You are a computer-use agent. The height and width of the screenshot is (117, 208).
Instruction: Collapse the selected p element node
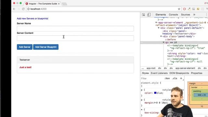click(163, 43)
